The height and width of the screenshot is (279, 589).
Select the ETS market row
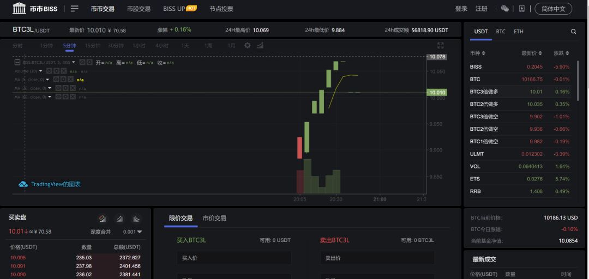pos(520,179)
